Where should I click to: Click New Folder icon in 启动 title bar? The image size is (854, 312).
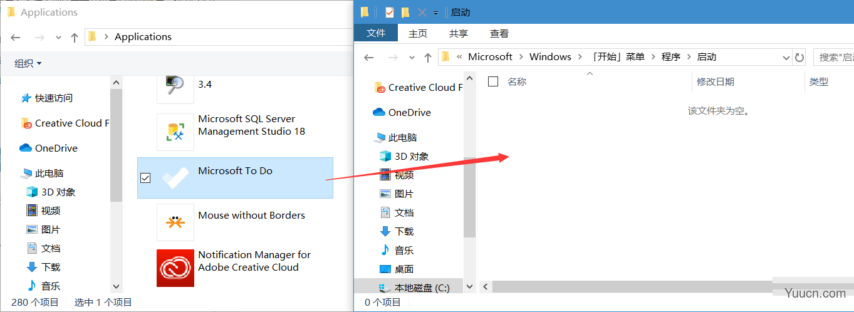pyautogui.click(x=405, y=13)
